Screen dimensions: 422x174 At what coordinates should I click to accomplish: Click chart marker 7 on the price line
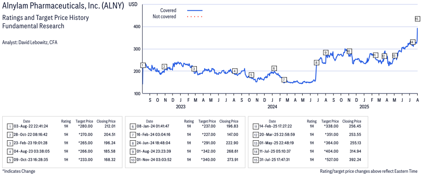pos(284,80)
